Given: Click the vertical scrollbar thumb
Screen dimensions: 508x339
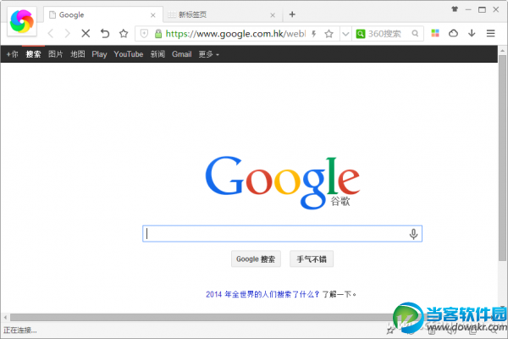Looking at the screenshot, I should [502, 158].
